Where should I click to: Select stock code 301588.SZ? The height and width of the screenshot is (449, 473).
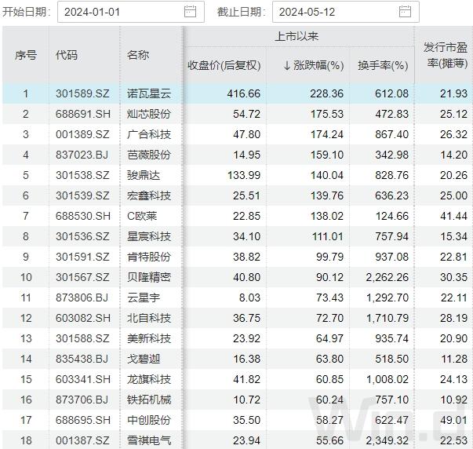[82, 338]
